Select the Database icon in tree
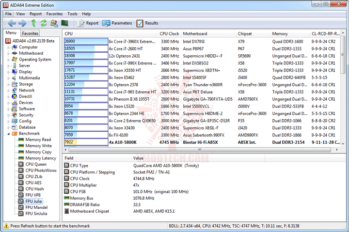 [x=15, y=127]
